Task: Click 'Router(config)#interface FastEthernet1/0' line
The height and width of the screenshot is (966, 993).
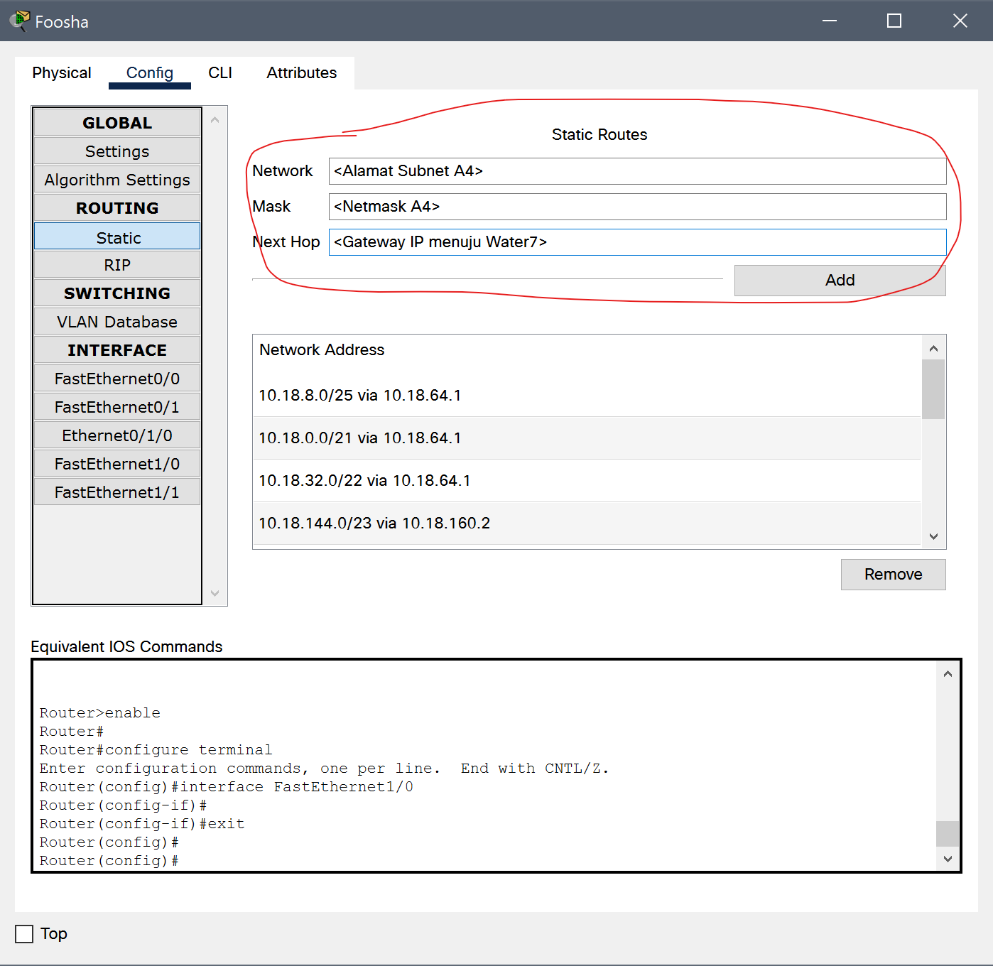Action: [226, 786]
